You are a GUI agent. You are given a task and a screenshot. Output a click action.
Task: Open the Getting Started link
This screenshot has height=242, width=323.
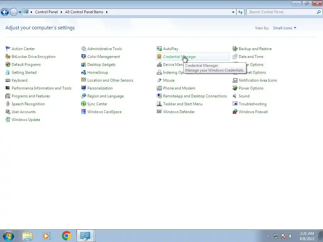point(24,72)
